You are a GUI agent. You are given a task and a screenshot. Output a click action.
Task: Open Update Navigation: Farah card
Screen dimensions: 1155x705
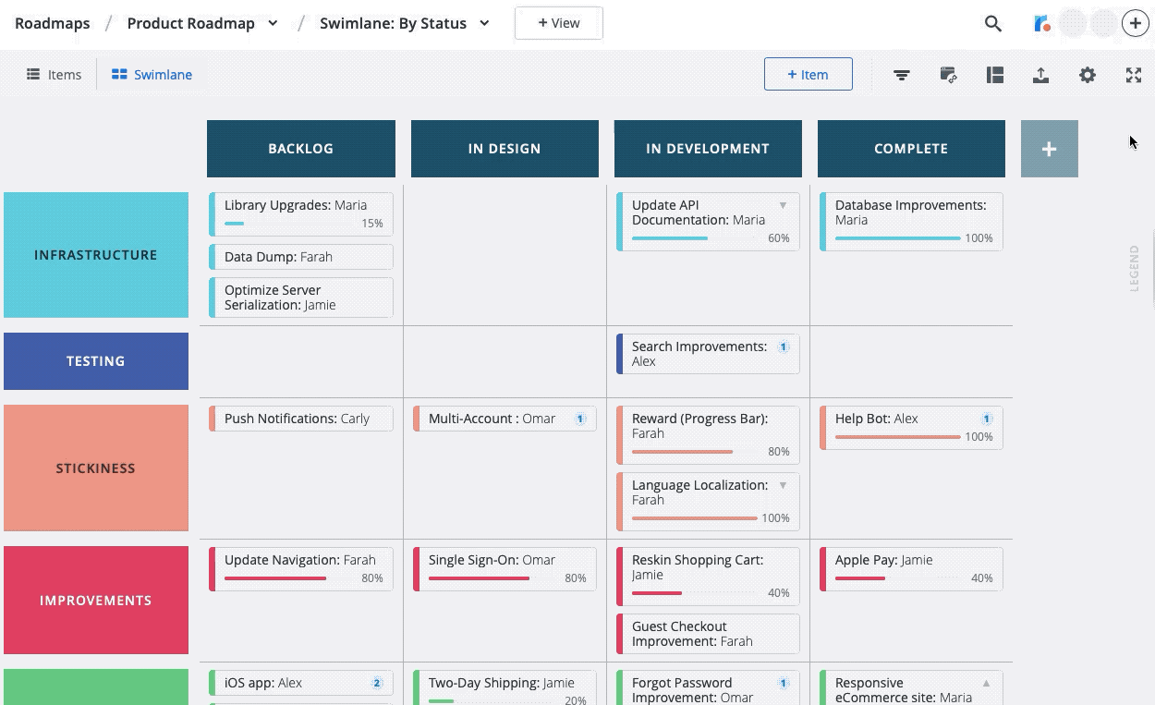click(x=301, y=569)
